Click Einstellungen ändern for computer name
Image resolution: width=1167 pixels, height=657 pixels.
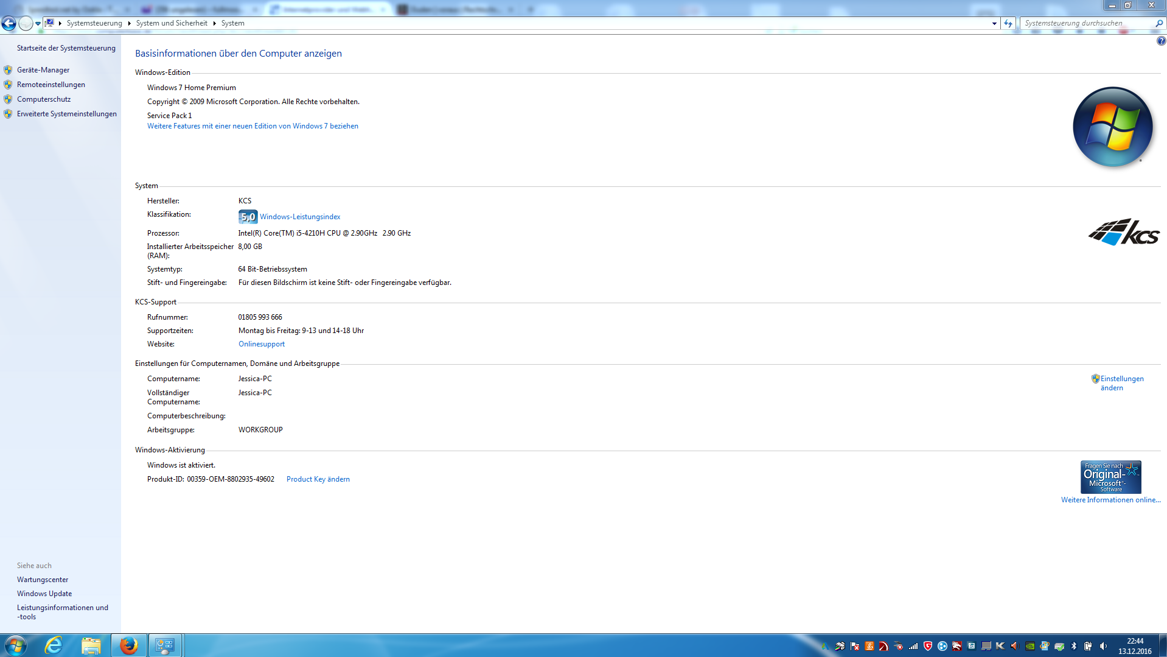tap(1121, 383)
